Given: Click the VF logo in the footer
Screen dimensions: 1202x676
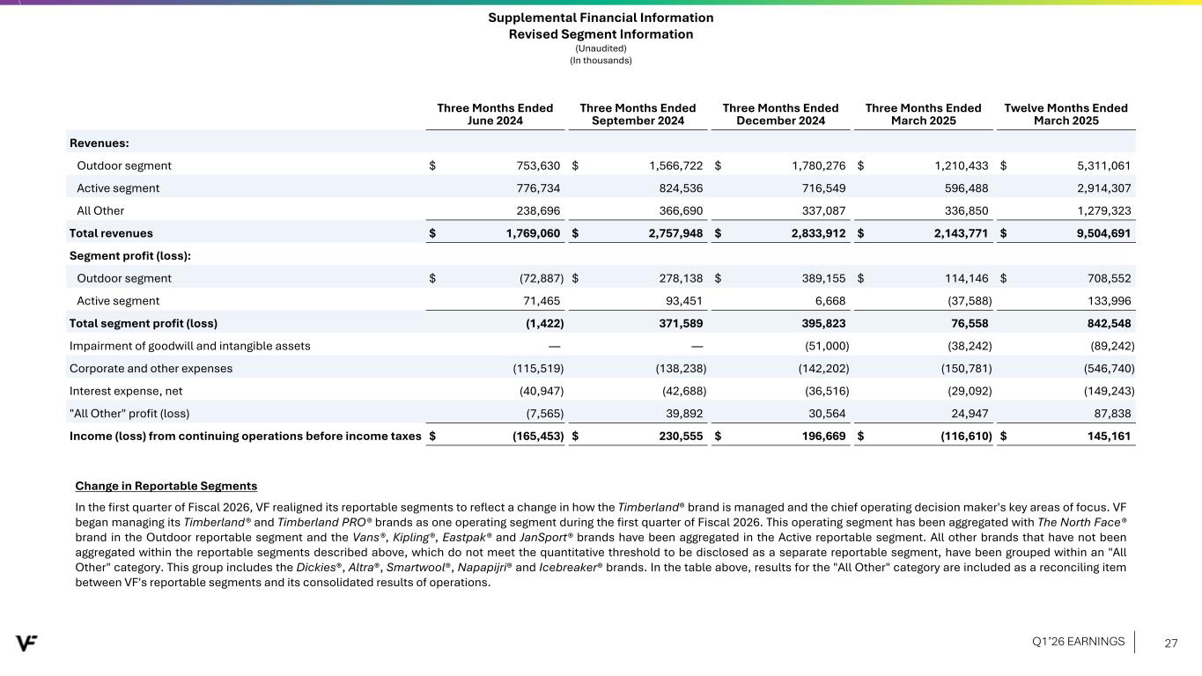Looking at the screenshot, I should [x=26, y=643].
